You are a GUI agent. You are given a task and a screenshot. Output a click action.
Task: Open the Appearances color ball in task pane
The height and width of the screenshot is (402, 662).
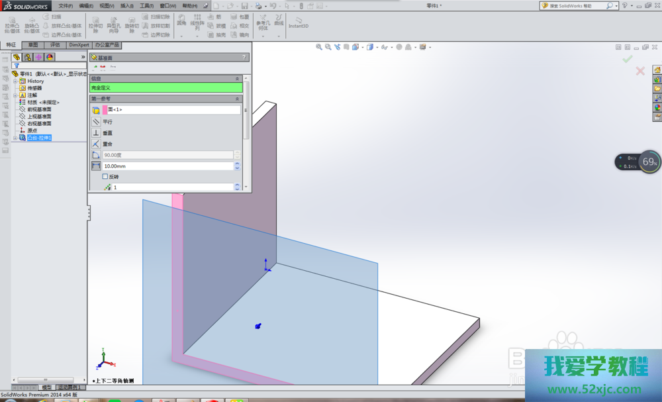click(x=657, y=107)
